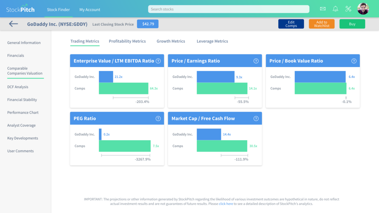Open the My Account menu

pyautogui.click(x=90, y=10)
